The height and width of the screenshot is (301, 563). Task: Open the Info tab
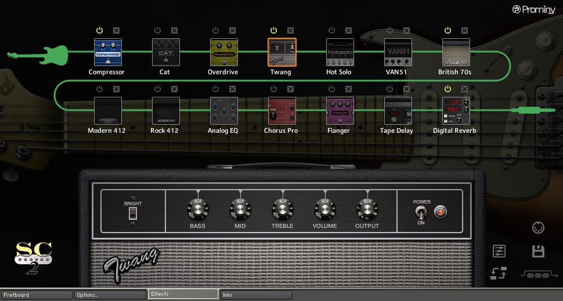click(x=255, y=295)
